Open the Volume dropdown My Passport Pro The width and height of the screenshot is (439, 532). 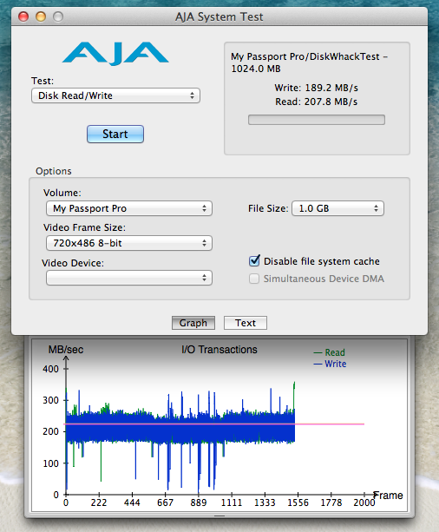pos(129,208)
